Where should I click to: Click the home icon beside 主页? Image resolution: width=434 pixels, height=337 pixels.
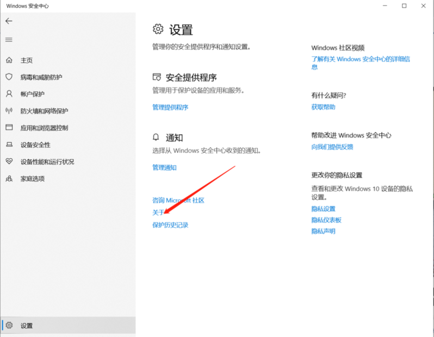[x=9, y=60]
